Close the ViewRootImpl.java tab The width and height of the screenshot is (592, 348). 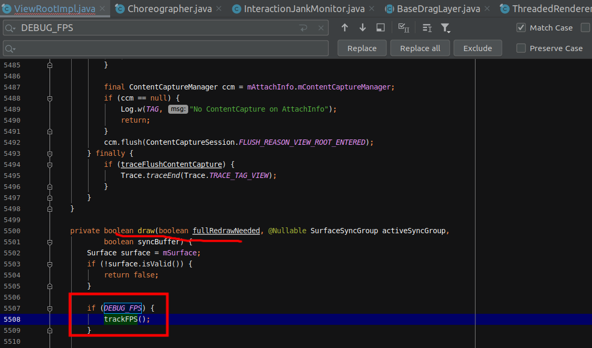102,8
